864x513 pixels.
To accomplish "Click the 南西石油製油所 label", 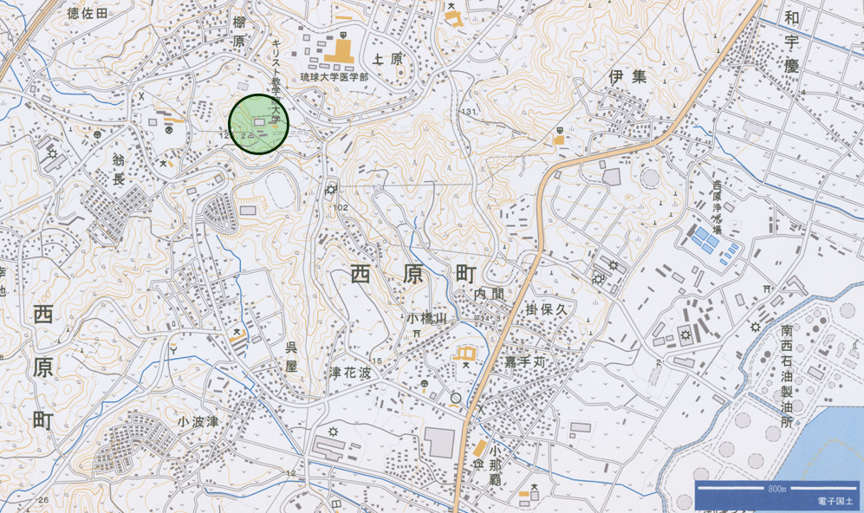I will point(787,376).
